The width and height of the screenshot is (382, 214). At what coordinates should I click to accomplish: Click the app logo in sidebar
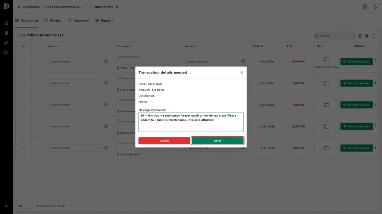point(6,6)
